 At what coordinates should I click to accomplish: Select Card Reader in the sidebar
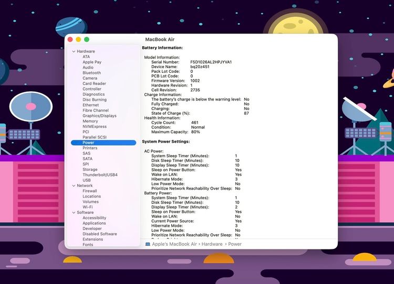pos(94,83)
